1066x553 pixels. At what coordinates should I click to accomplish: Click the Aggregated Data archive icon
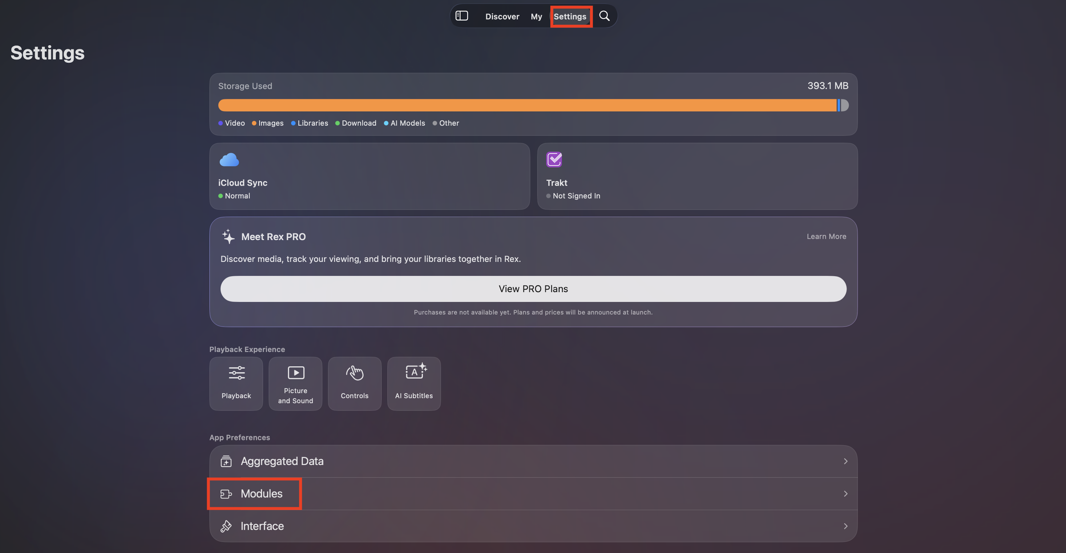(x=226, y=461)
